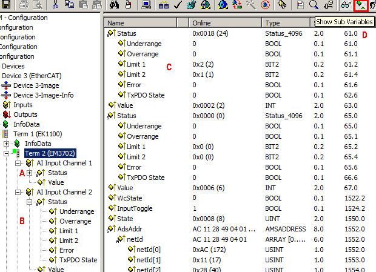Select the Value row showing 0x0006 (6)
The width and height of the screenshot is (376, 272).
click(x=240, y=188)
